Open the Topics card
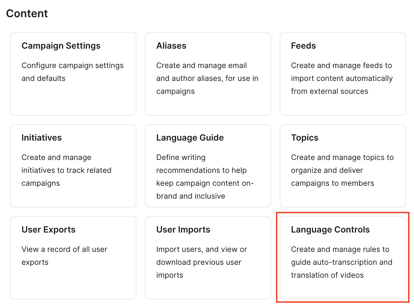414x307 pixels. tap(343, 166)
